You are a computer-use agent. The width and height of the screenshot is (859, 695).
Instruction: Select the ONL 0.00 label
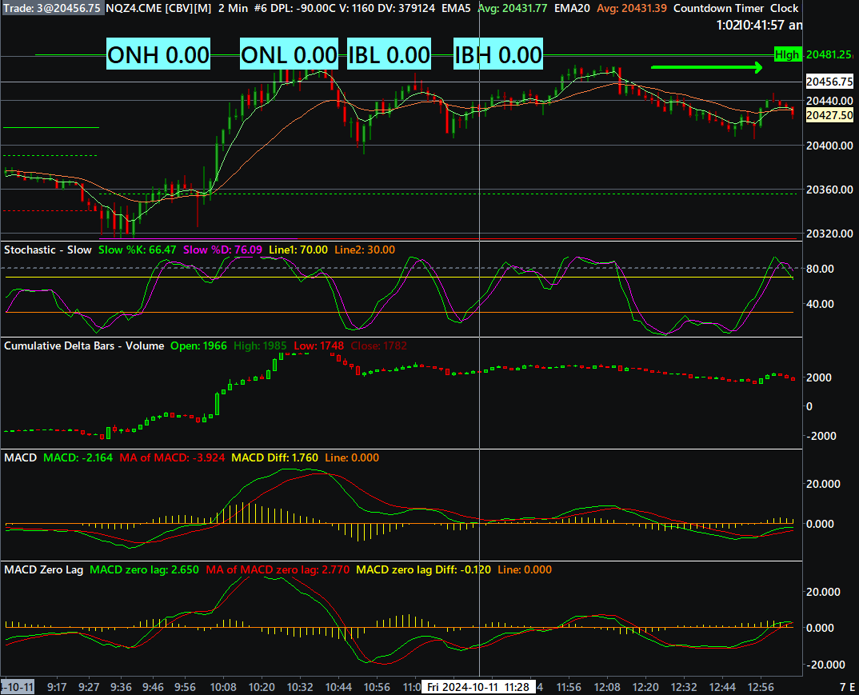(289, 54)
